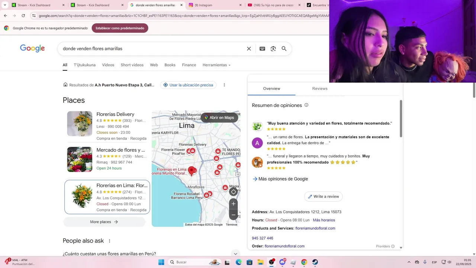
Task: Click More places button
Action: pos(104,222)
